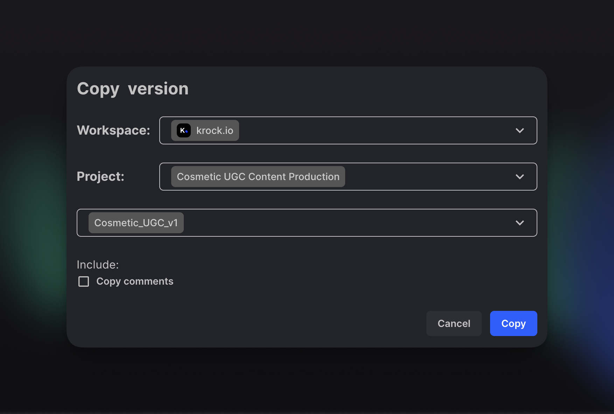
Task: Click the Include: label
Action: pos(98,265)
